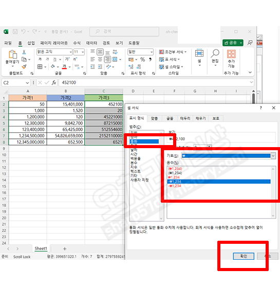Collapse the ribbon using the chevron
The height and width of the screenshot is (286, 280).
click(250, 73)
